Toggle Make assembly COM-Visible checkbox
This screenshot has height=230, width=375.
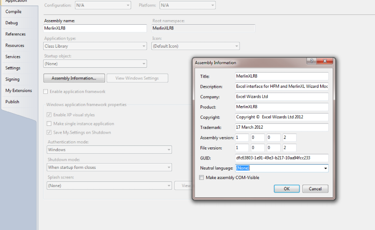[x=202, y=178]
